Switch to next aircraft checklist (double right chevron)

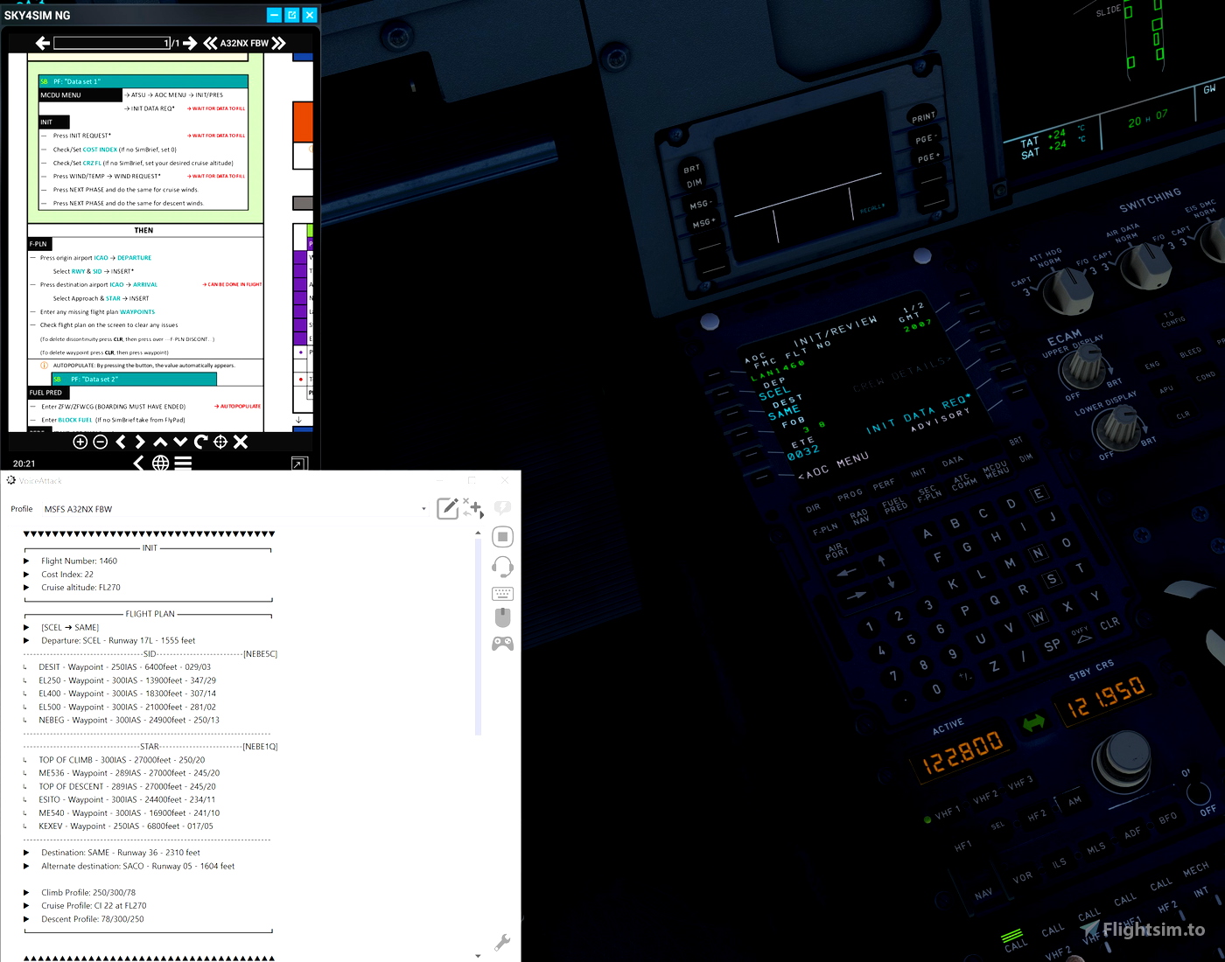click(x=278, y=43)
